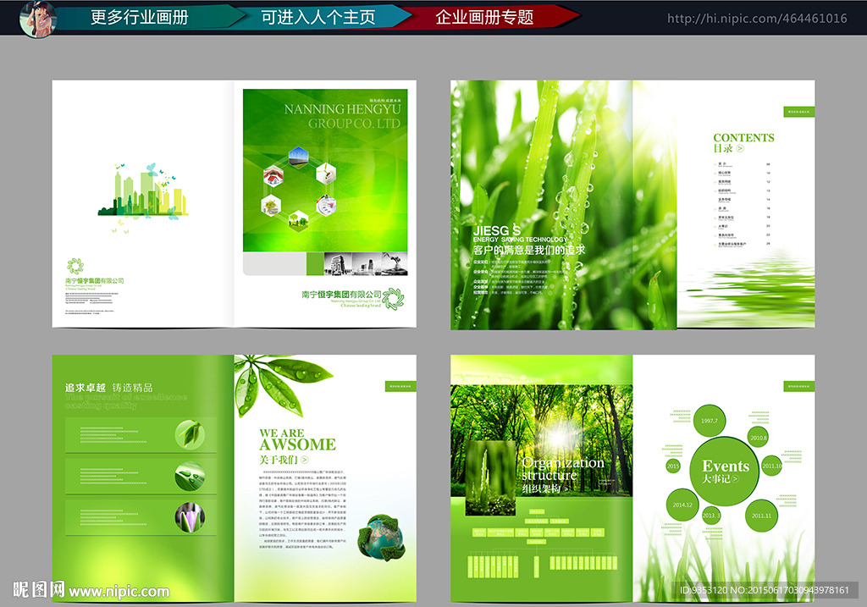Click the trees and people hexagon icon
The width and height of the screenshot is (867, 607).
[298, 221]
